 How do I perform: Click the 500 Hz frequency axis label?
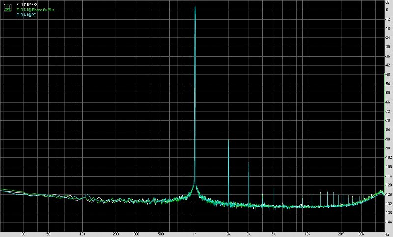pyautogui.click(x=161, y=234)
